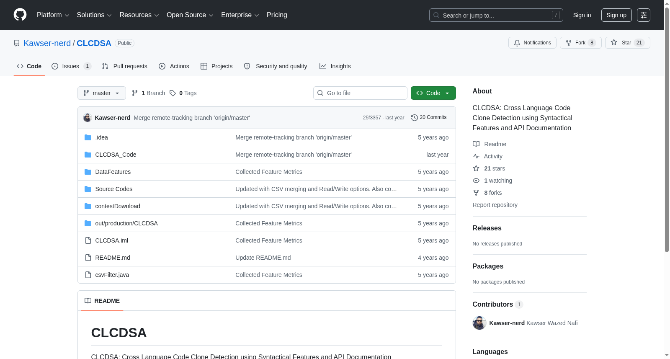Star the CLCDSA repository
This screenshot has height=359, width=670.
coord(627,43)
